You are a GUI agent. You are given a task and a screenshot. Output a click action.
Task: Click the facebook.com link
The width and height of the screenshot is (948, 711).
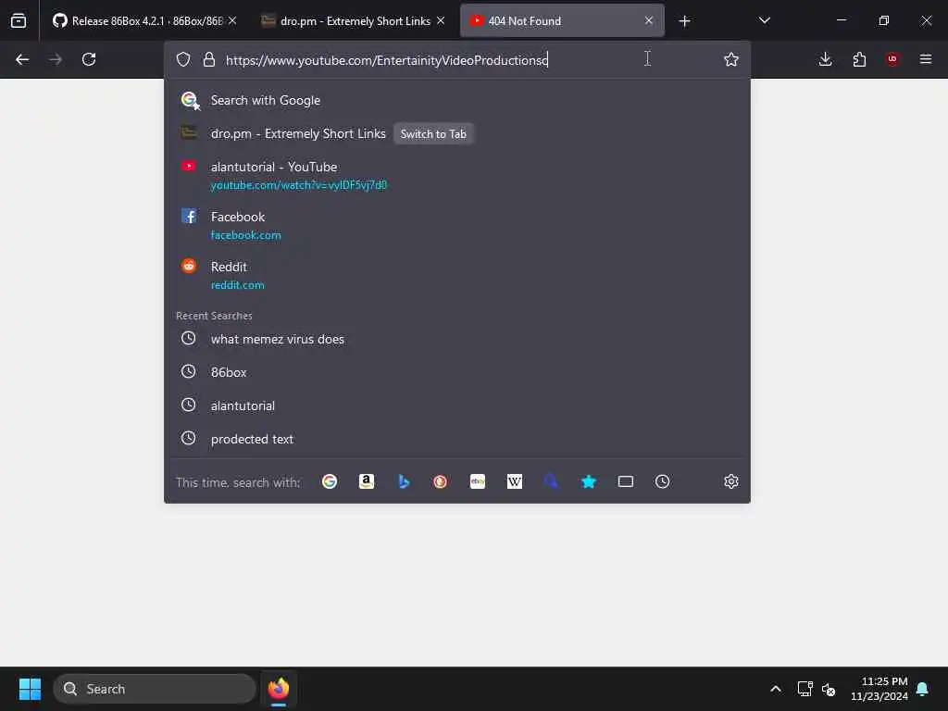point(245,235)
